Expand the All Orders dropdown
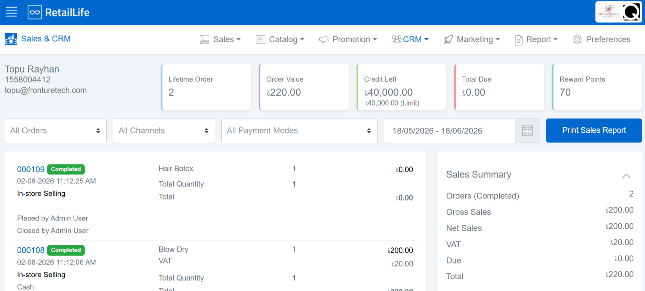The width and height of the screenshot is (645, 291). (56, 131)
